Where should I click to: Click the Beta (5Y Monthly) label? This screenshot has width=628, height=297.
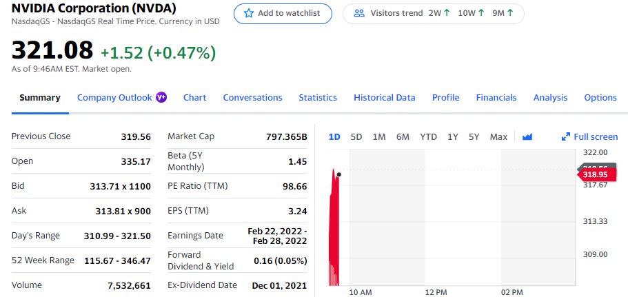[x=186, y=161]
